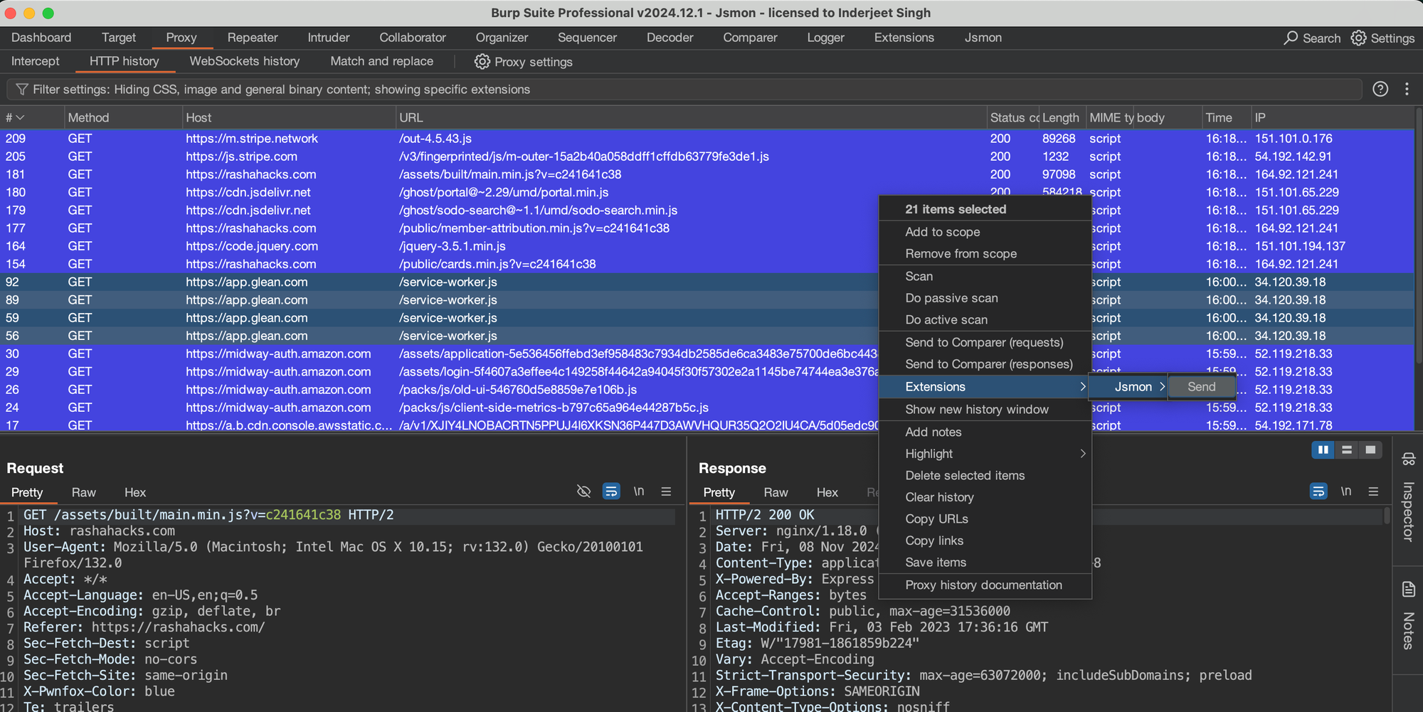The image size is (1423, 712).
Task: Click the filter funnel icon
Action: pyautogui.click(x=21, y=89)
